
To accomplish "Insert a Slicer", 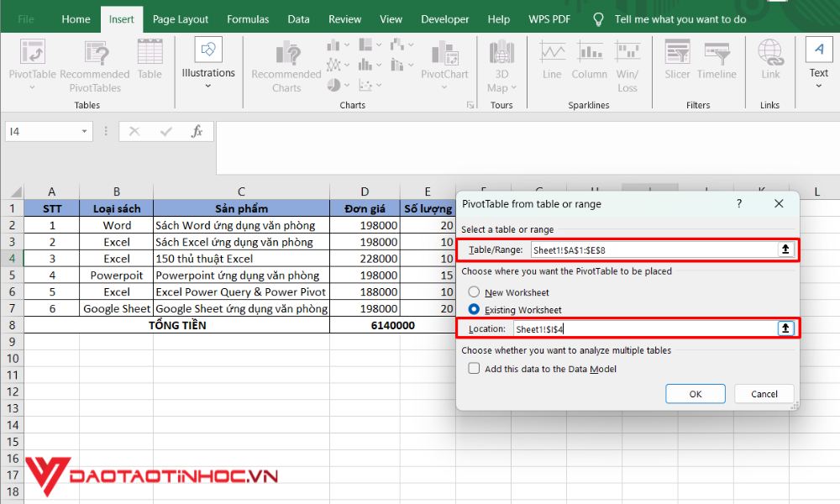I will pos(677,63).
